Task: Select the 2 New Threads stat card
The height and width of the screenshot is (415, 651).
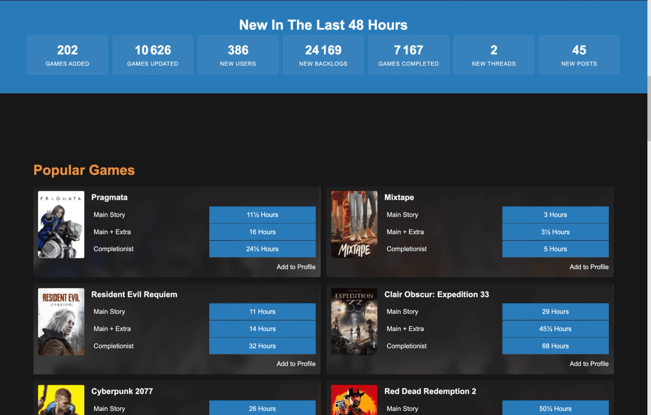Action: pos(494,55)
